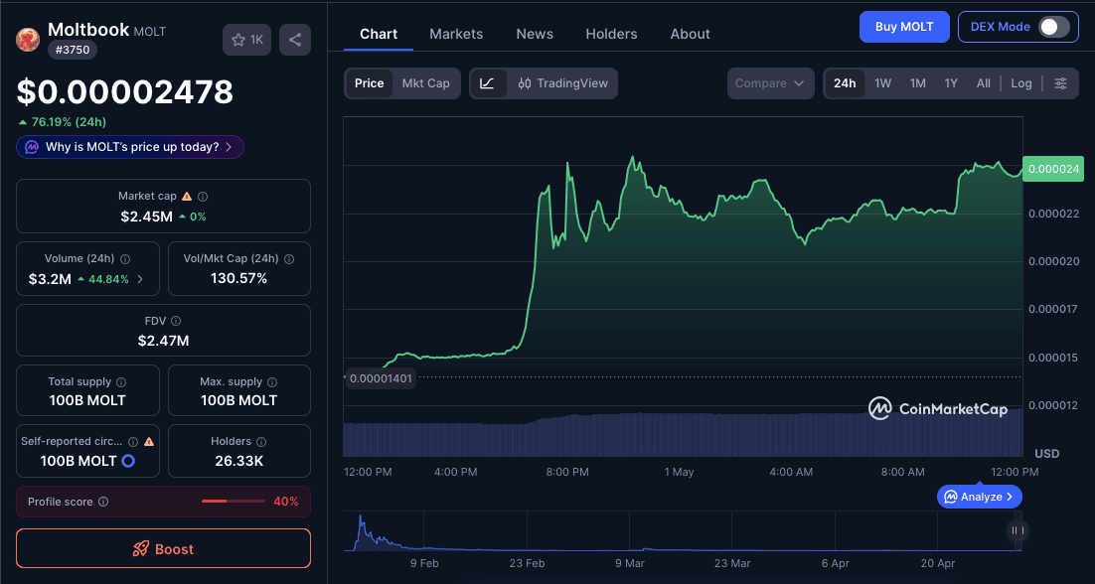Switch to the Markets tab
1095x584 pixels.
pos(456,34)
